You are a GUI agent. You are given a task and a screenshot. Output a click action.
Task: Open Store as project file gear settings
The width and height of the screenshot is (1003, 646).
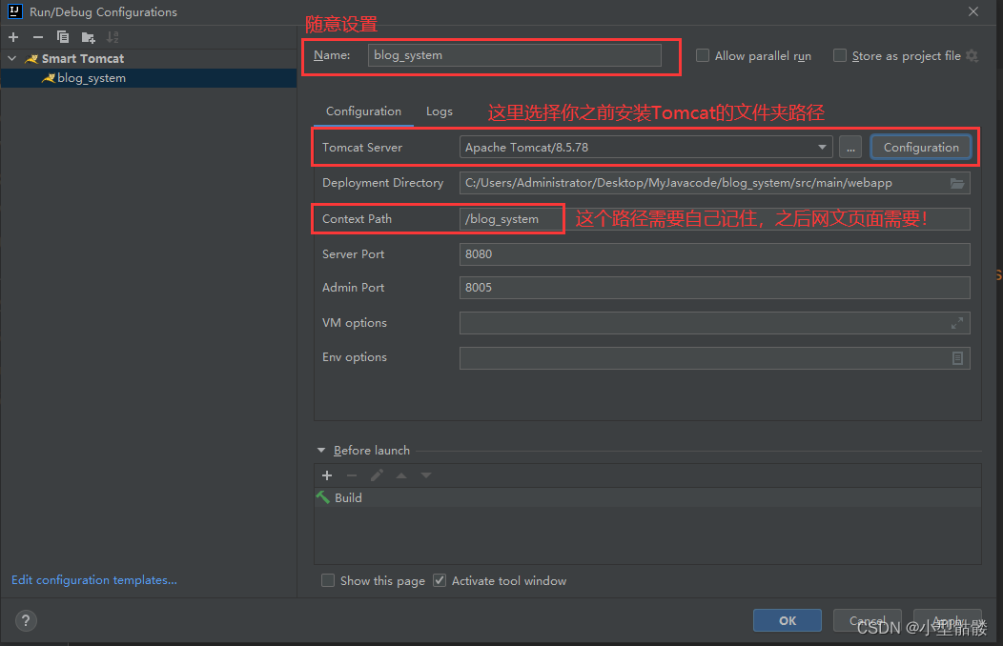tap(972, 55)
